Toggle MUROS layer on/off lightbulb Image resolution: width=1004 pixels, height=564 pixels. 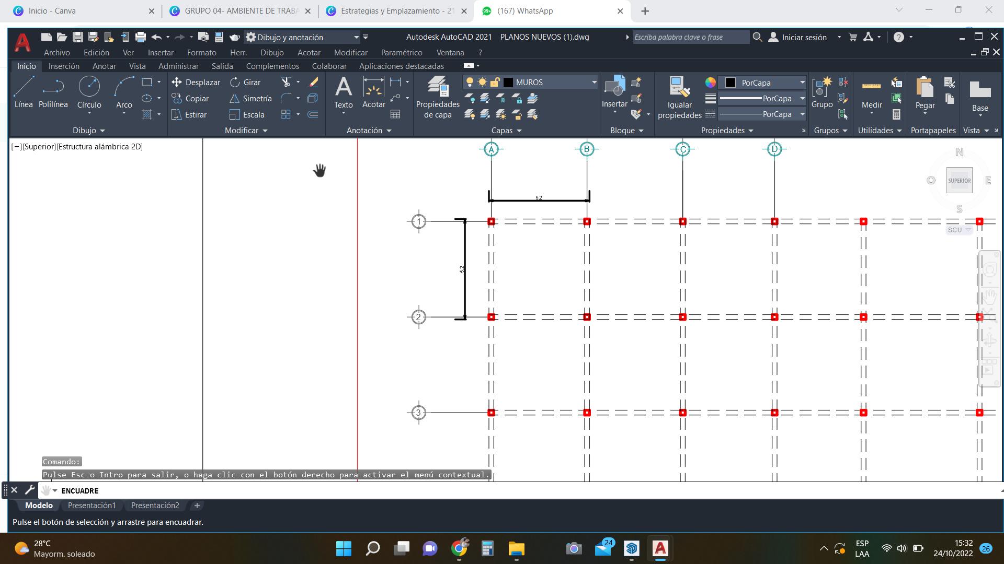[x=470, y=83]
